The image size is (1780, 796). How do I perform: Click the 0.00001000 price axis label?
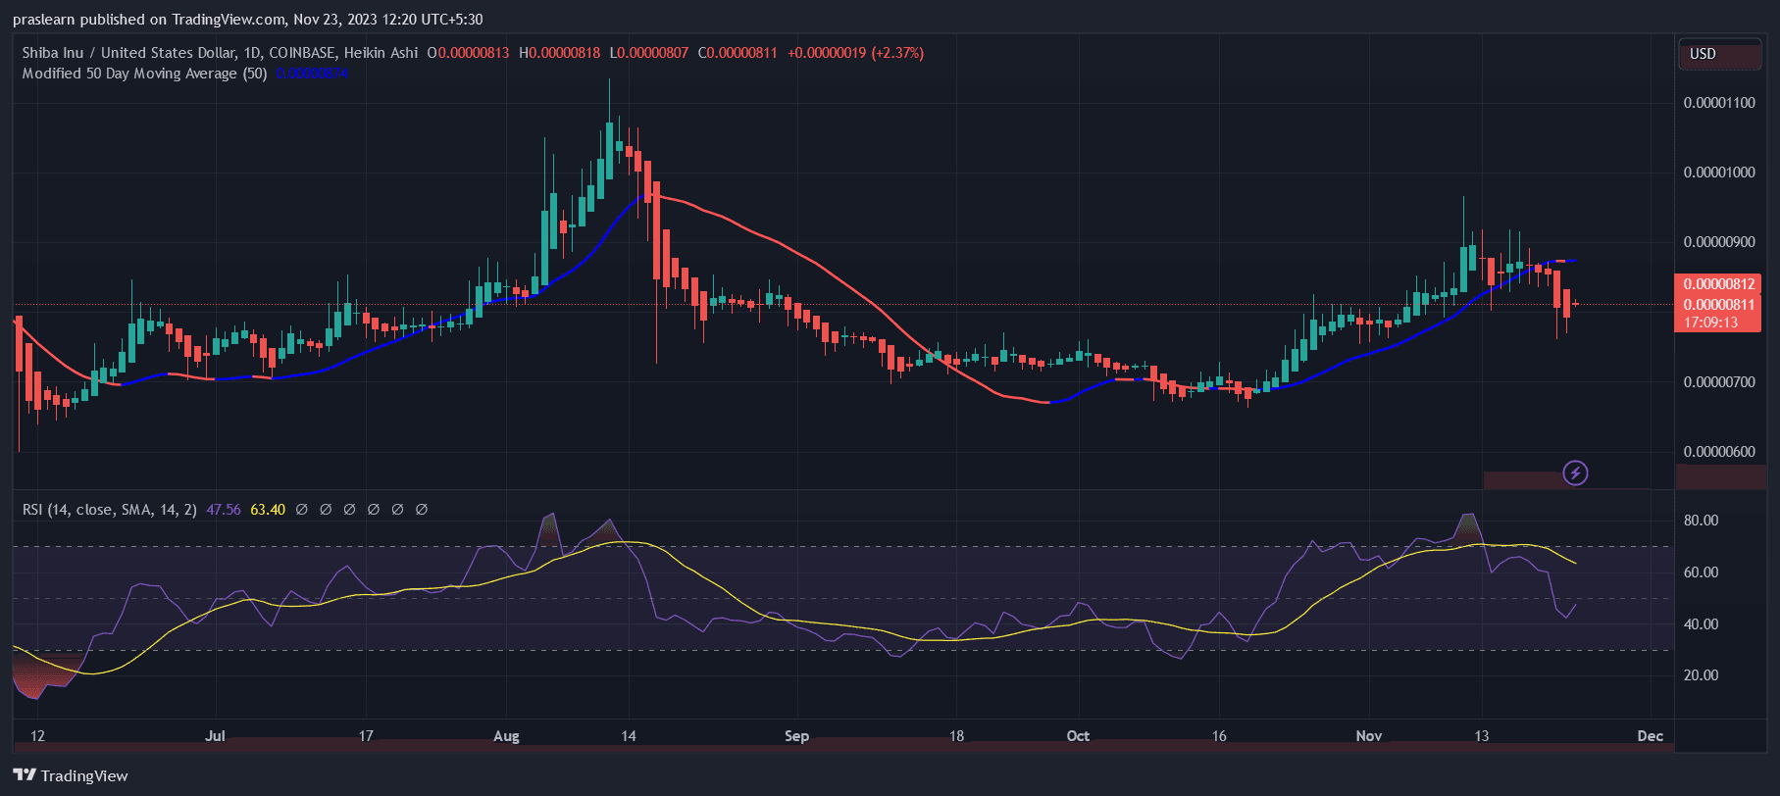click(1718, 173)
